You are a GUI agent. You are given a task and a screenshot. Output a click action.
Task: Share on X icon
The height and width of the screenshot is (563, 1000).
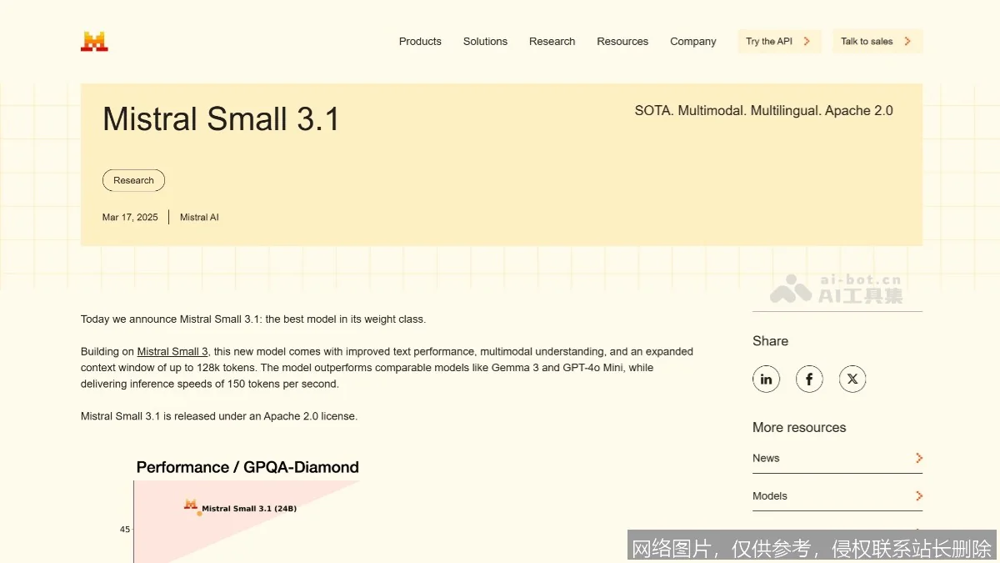[852, 379]
